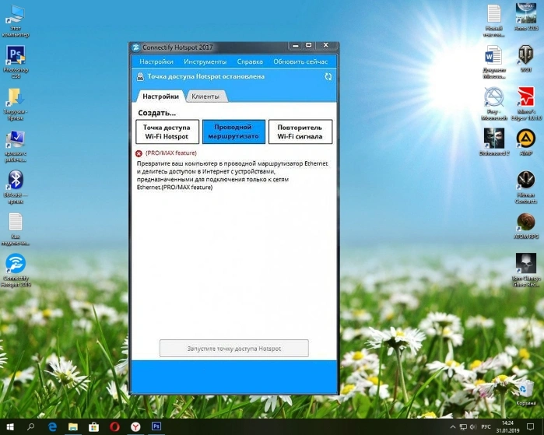
Task: Select the Connectify Hotspot 2019 desktop icon
Action: click(x=16, y=270)
